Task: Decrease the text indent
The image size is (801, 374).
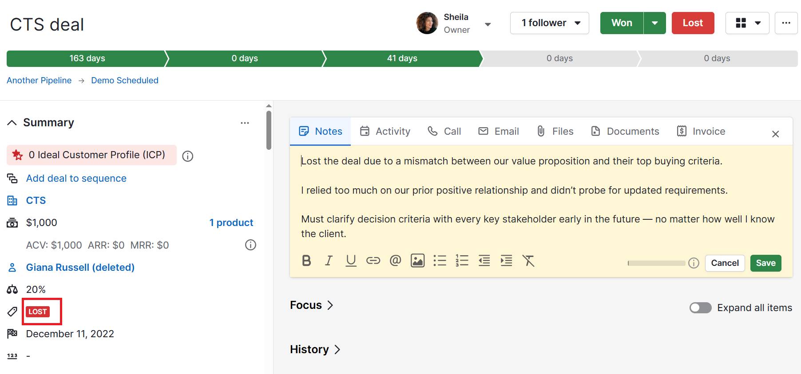Action: [484, 261]
